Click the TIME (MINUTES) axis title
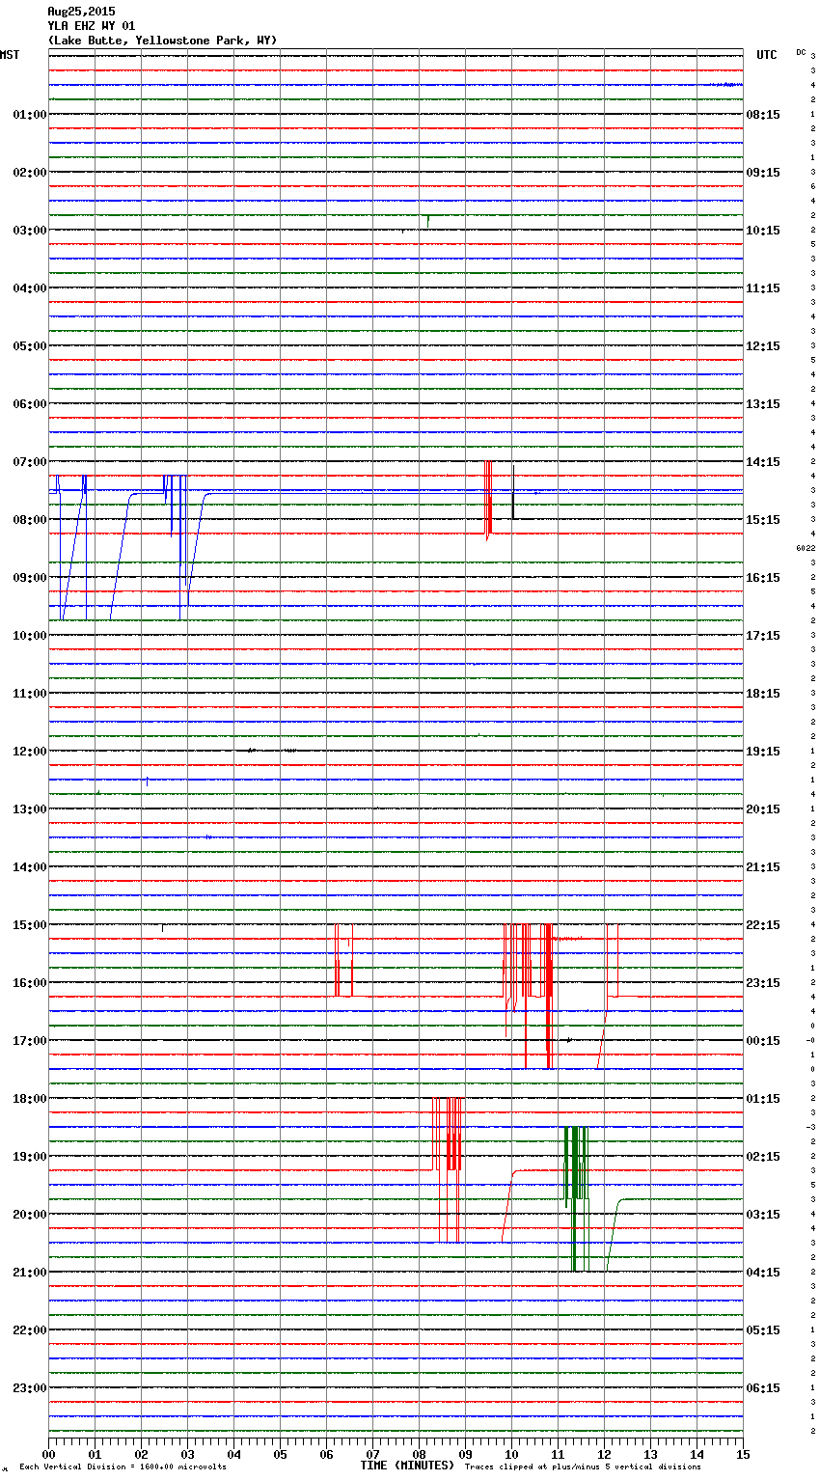820x1480 pixels. 407,1466
